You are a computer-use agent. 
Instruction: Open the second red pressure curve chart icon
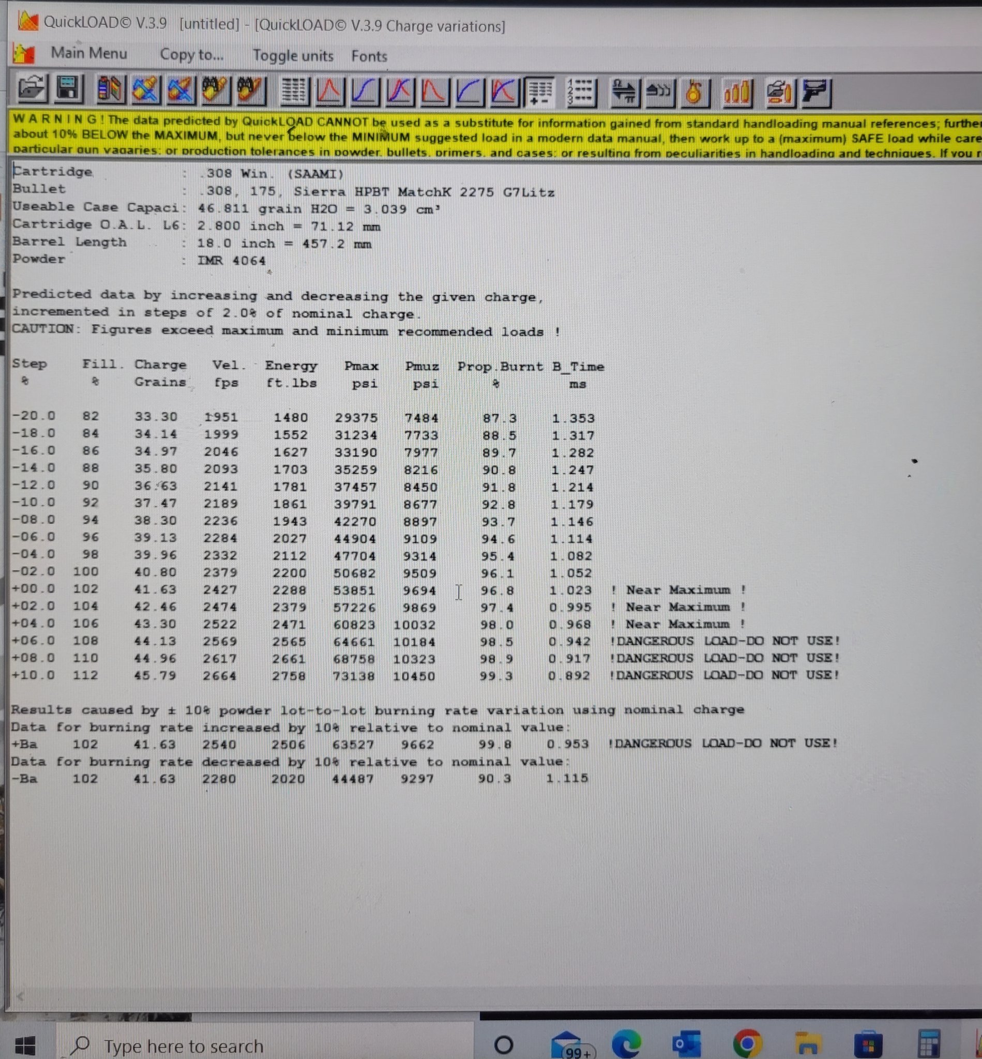click(x=435, y=92)
